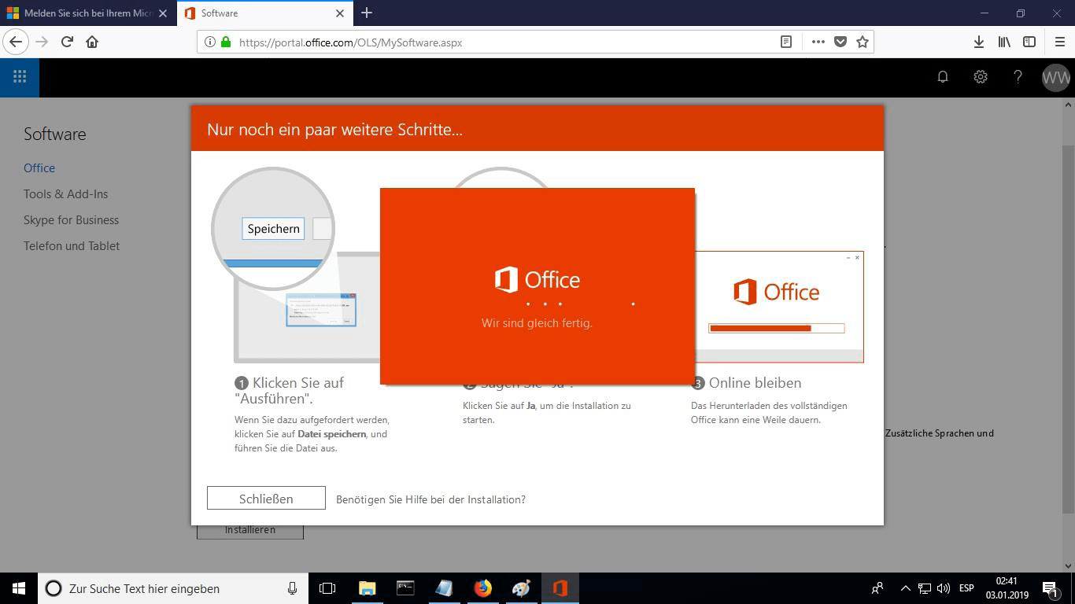
Task: Show hidden system tray icons
Action: point(905,588)
